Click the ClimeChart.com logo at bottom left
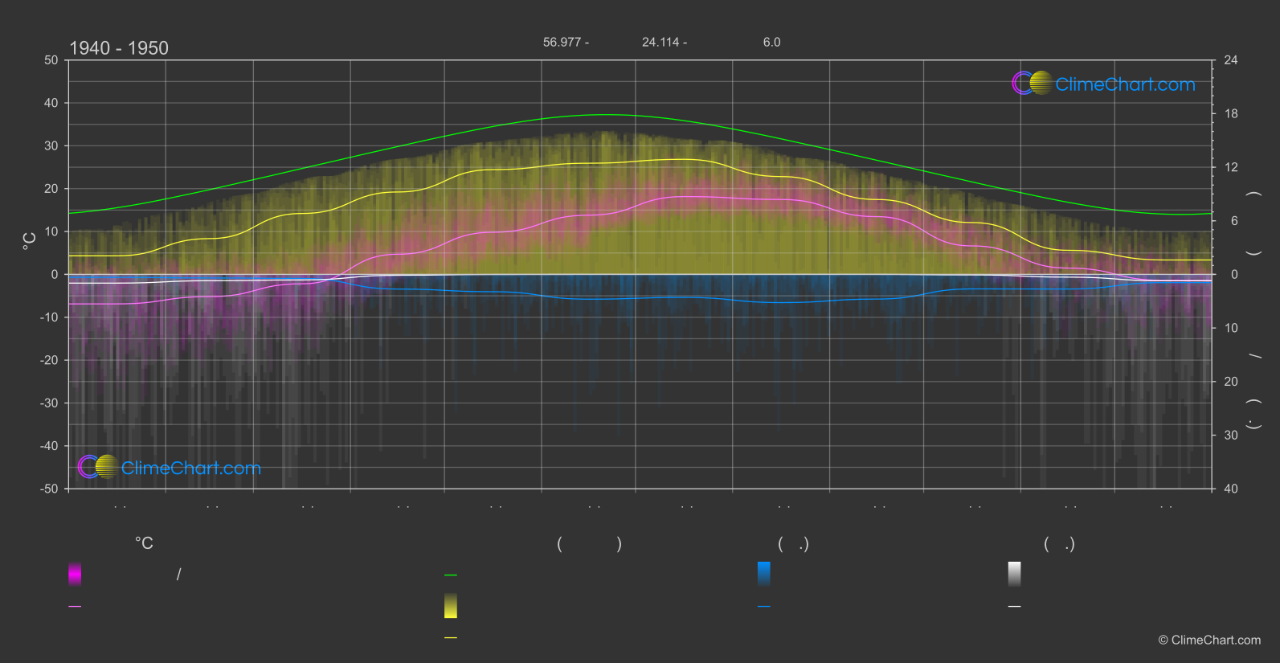 click(170, 467)
